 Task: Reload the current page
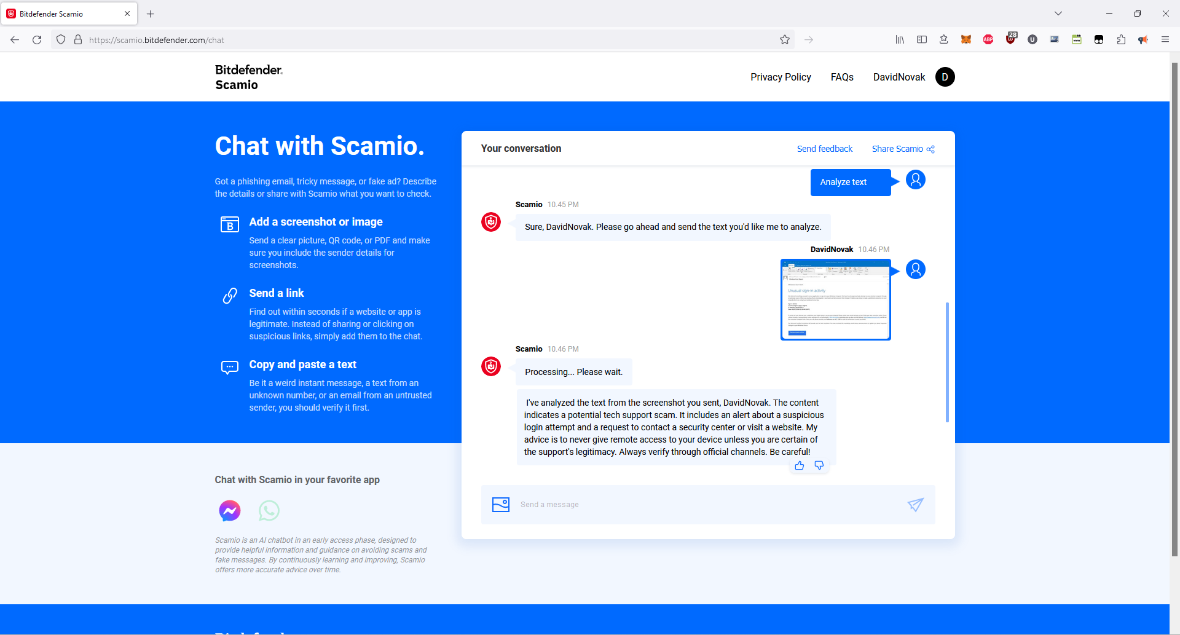pyautogui.click(x=37, y=40)
